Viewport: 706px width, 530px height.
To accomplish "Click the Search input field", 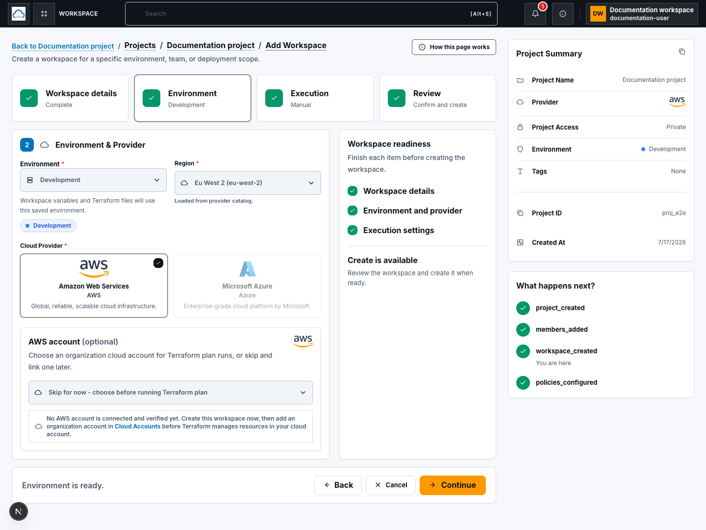I will pos(311,14).
